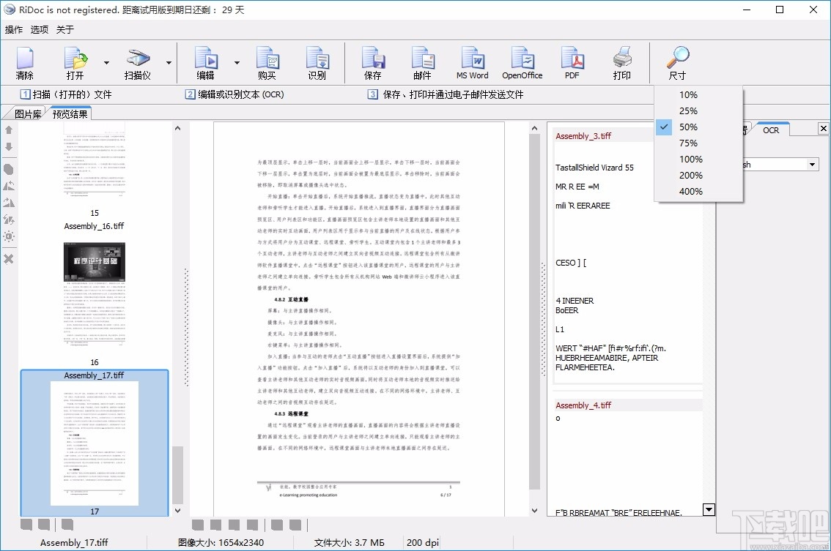Expand the 扫描仪 (Scanner) dropdown arrow

169,63
